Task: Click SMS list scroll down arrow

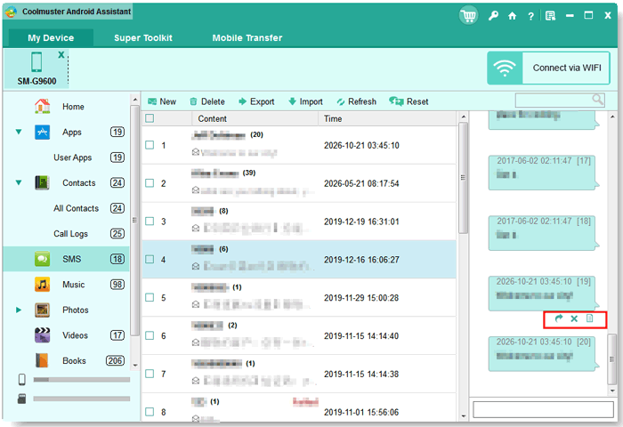Action: (x=464, y=416)
